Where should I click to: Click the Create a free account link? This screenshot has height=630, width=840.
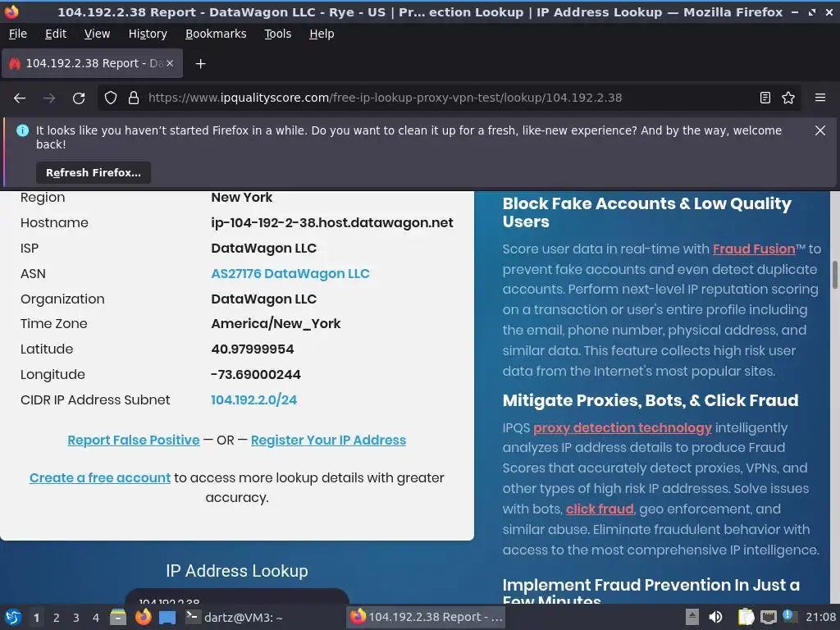point(99,478)
